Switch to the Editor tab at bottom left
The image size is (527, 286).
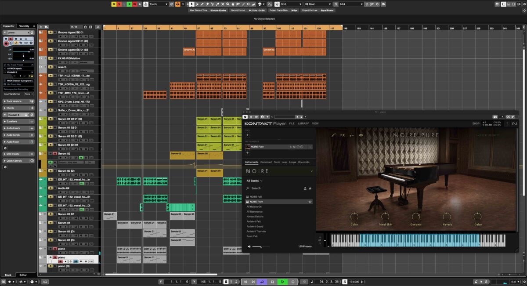point(23,275)
